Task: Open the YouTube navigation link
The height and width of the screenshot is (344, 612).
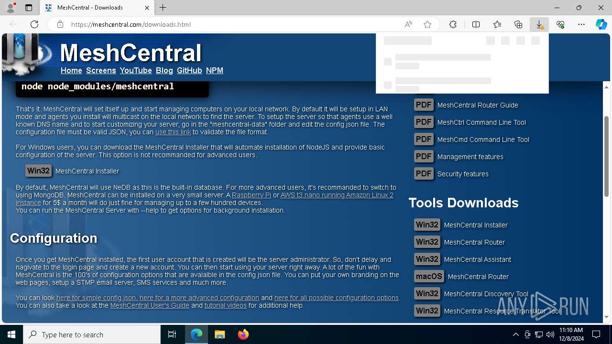Action: [x=136, y=70]
